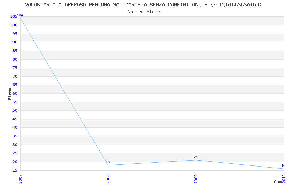
Task: Click the 105 y-axis tick label
Action: pyautogui.click(x=14, y=16)
